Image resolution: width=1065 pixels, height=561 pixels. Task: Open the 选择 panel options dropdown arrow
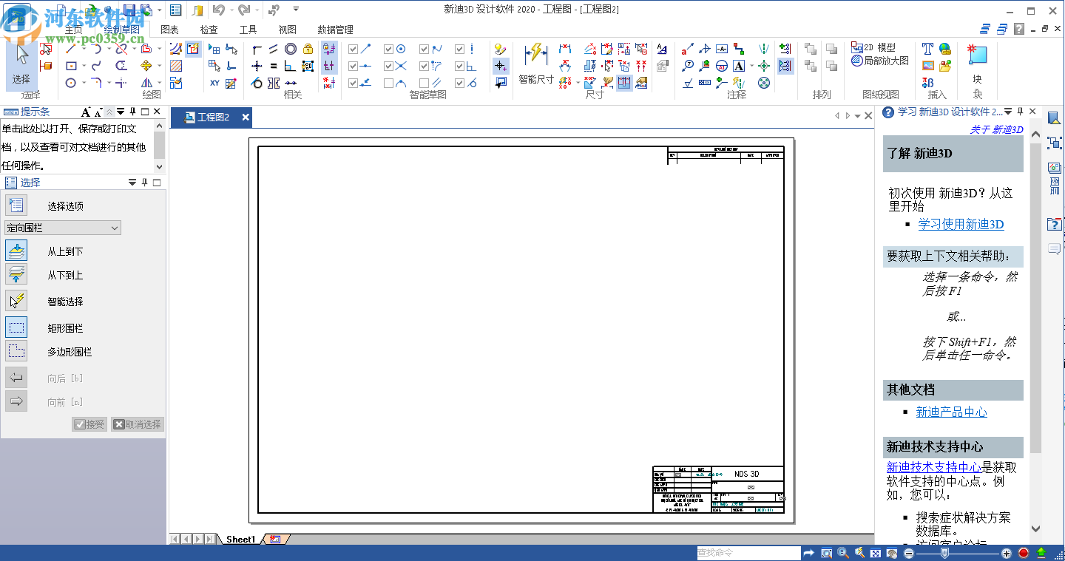pos(132,183)
